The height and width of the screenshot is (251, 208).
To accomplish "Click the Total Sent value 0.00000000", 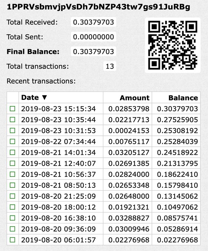I will point(93,37).
